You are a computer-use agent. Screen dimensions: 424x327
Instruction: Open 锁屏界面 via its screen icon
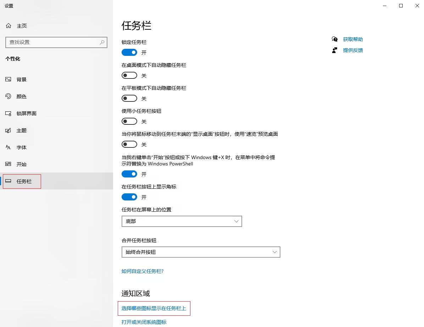pyautogui.click(x=9, y=113)
